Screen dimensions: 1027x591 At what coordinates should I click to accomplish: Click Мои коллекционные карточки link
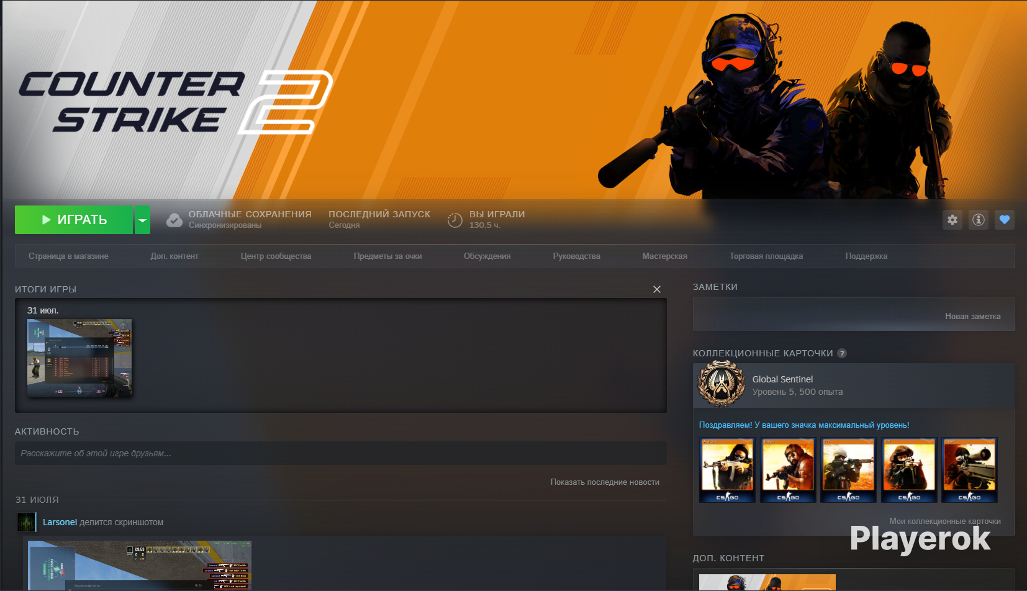[945, 521]
